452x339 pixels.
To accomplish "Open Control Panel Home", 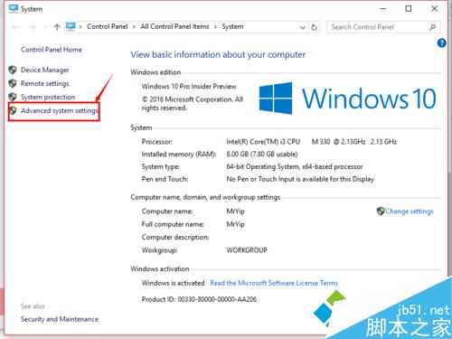I will [x=52, y=50].
